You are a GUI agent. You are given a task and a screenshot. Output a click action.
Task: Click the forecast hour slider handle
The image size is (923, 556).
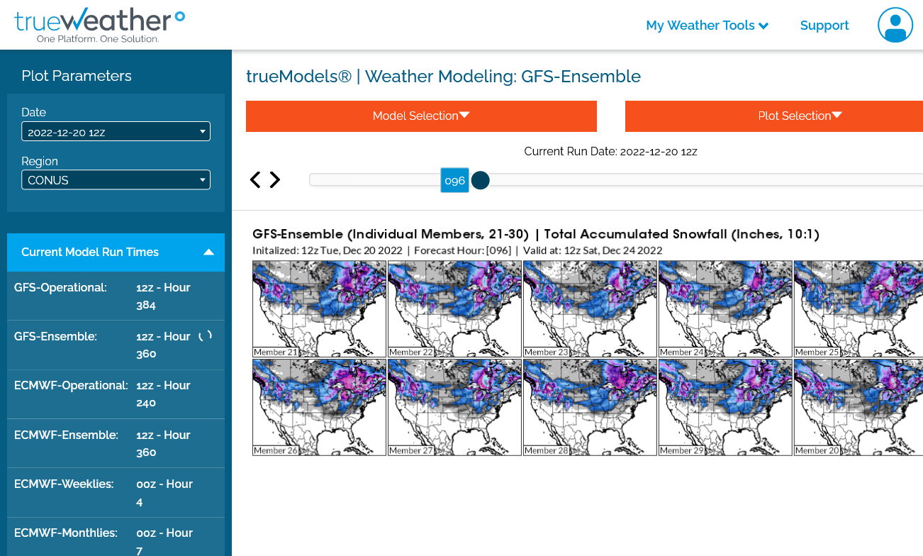pyautogui.click(x=481, y=180)
